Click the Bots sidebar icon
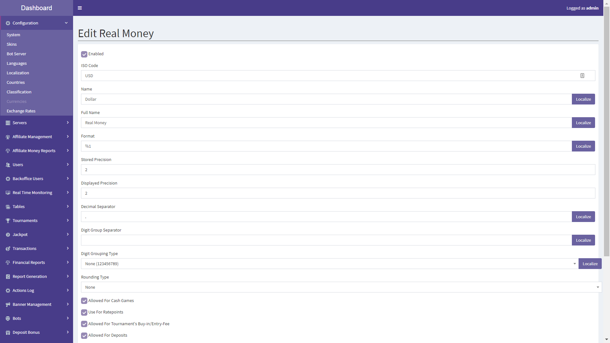This screenshot has width=610, height=343. [8, 318]
